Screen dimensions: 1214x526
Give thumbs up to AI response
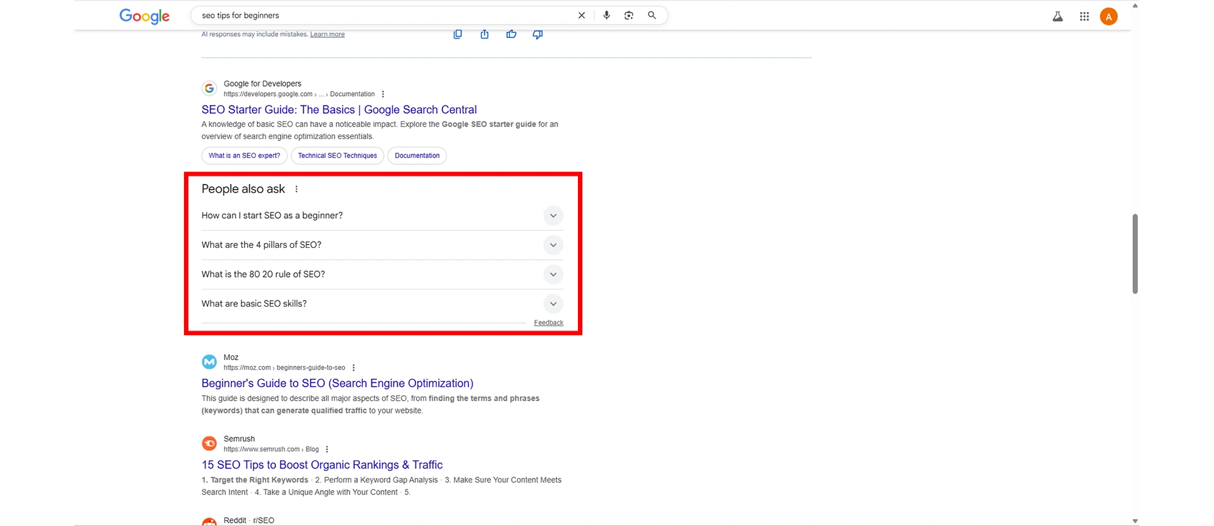pyautogui.click(x=512, y=34)
